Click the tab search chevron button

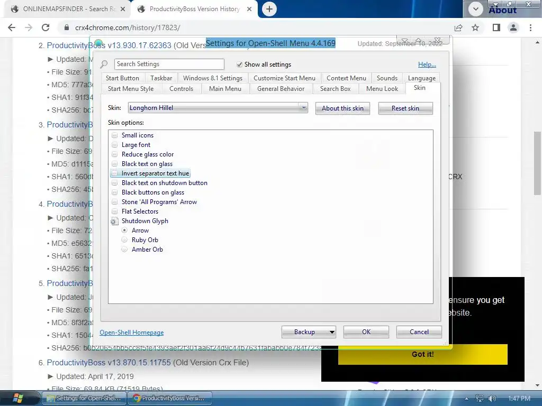[x=476, y=9]
